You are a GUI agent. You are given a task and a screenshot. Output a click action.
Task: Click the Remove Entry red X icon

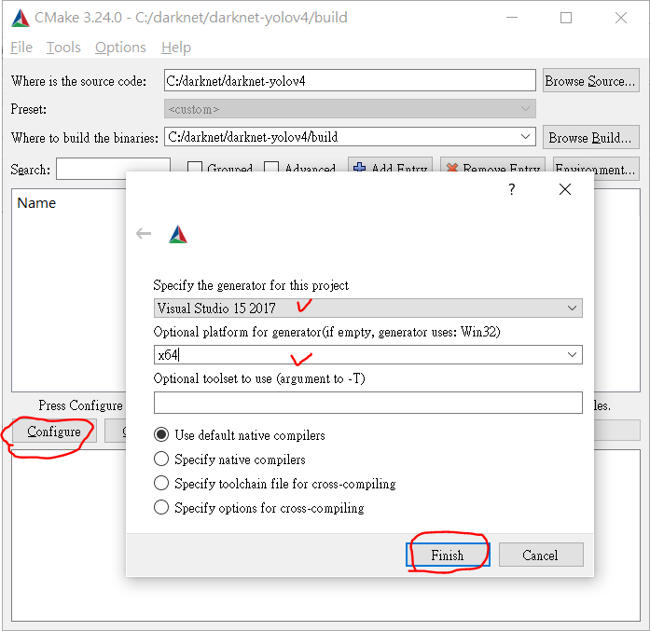[x=452, y=168]
